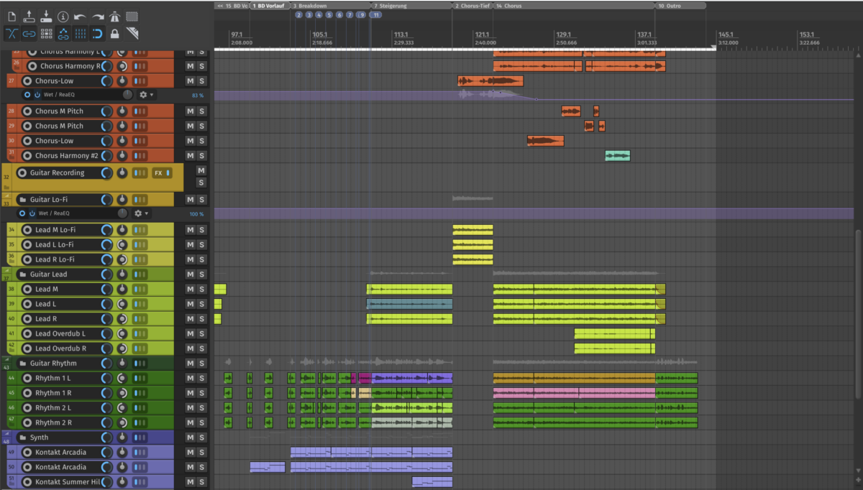Collapse the Guitar Rhythm folder triangle
863x490 pixels.
click(x=7, y=359)
